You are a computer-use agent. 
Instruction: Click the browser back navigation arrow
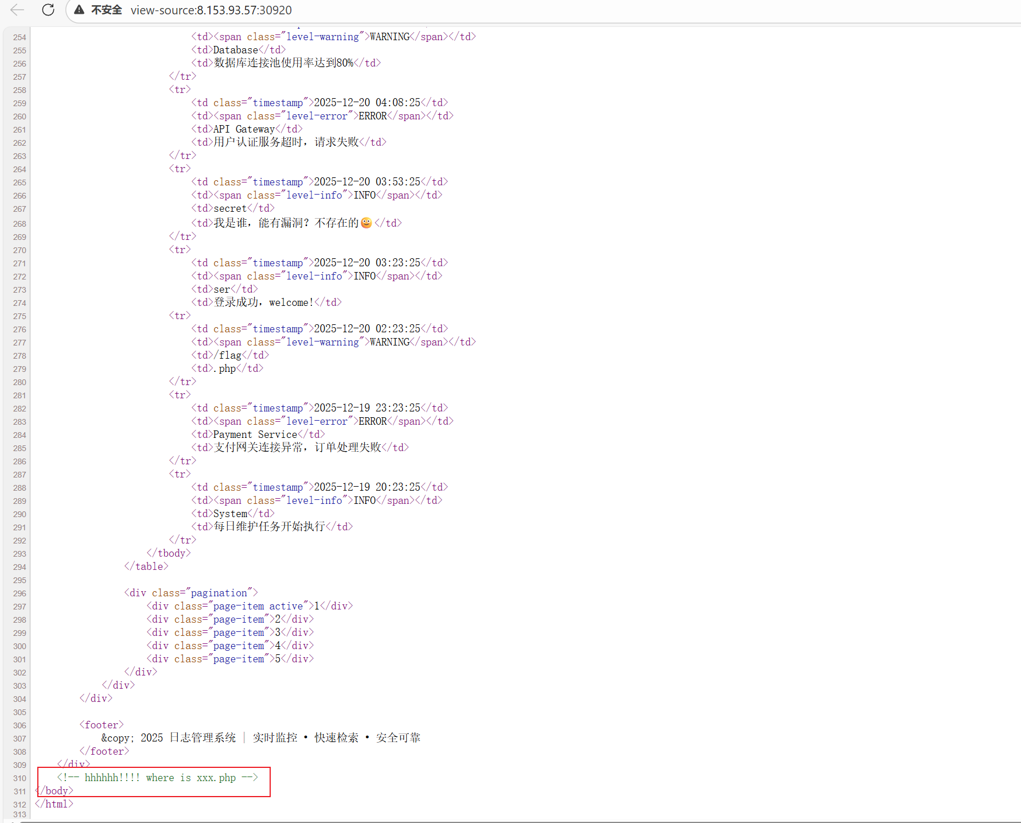[x=17, y=10]
